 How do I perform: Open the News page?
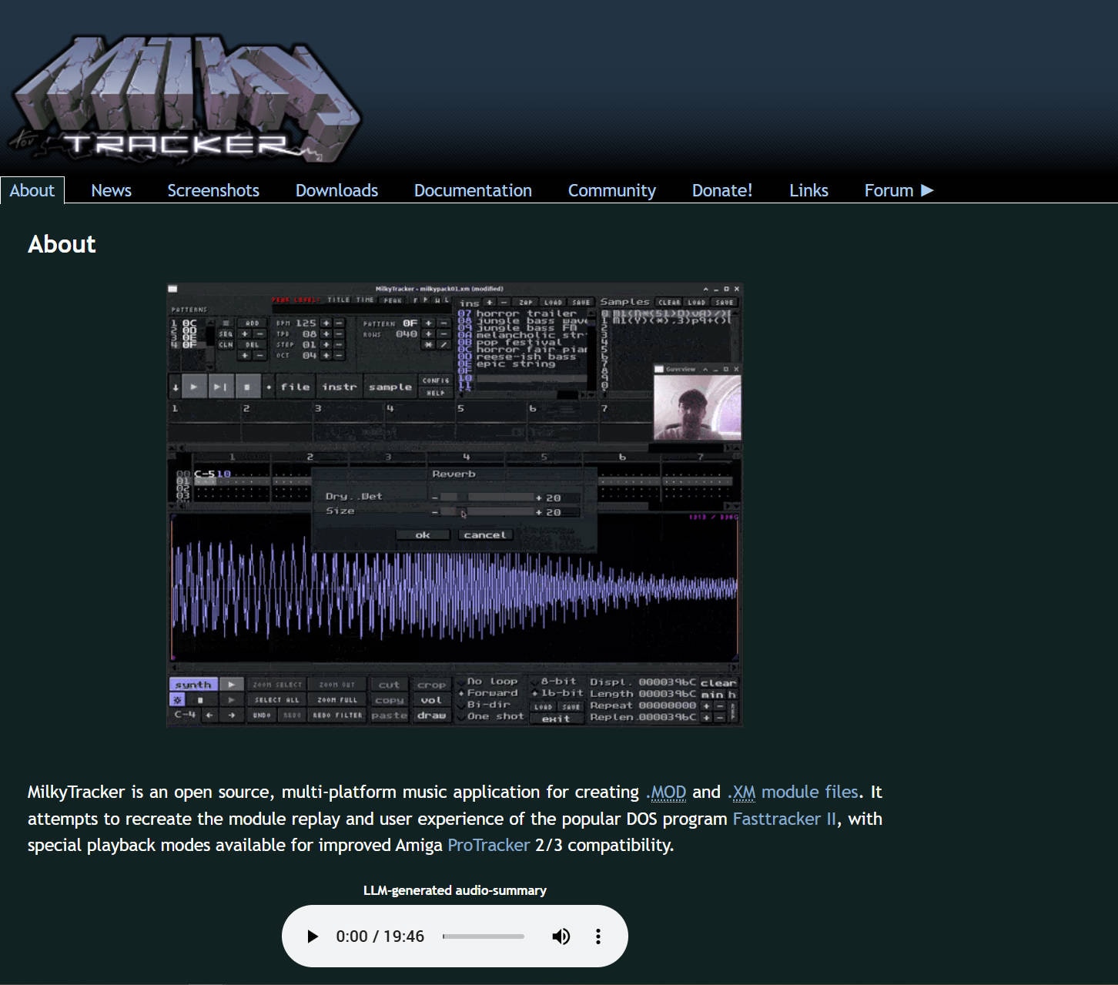click(x=111, y=190)
